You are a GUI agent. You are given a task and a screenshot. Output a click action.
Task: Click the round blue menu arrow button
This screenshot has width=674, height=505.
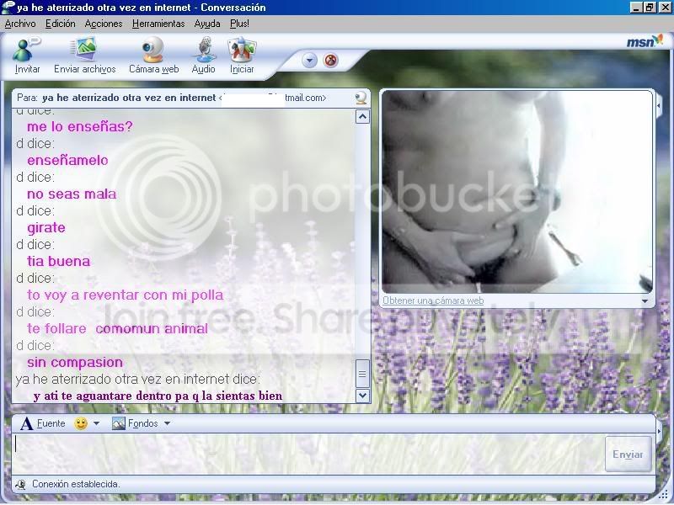click(x=309, y=61)
